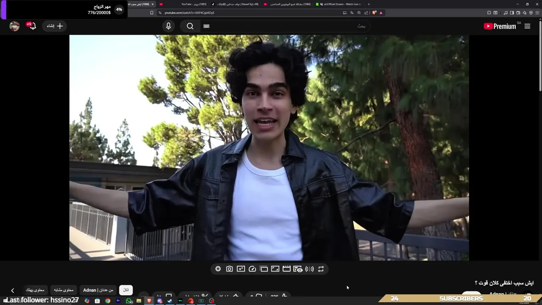Click the dashed film-frame icon in extension toolbar

click(264, 269)
